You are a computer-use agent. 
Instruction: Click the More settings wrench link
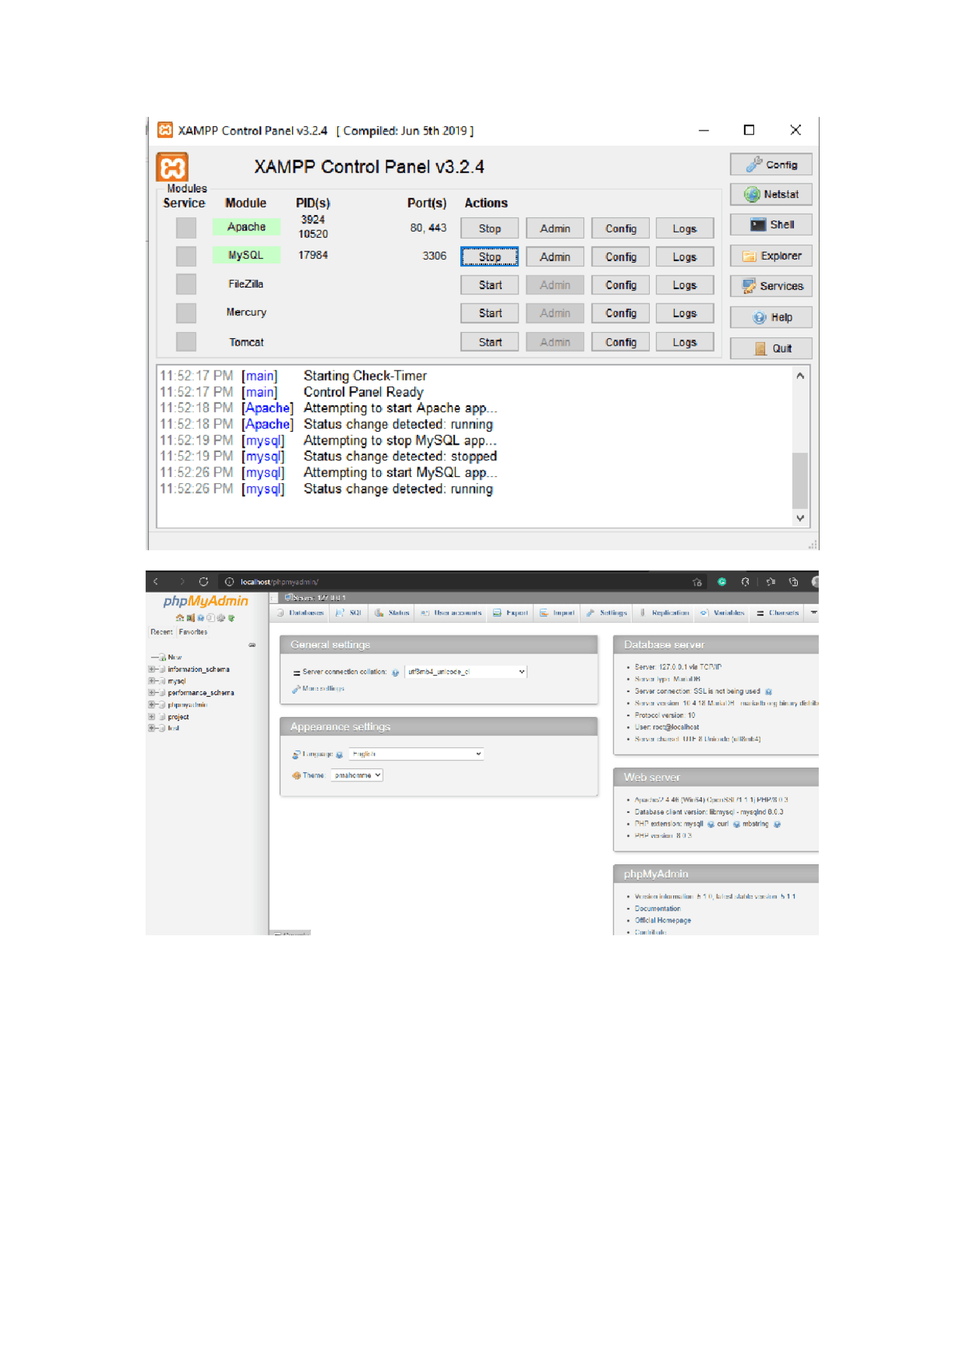(318, 689)
